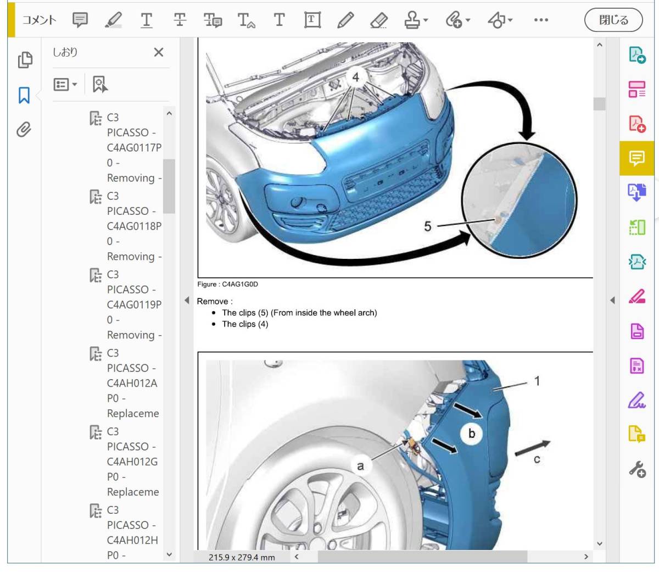
Task: Collapse the right tools pane arrow
Action: pyautogui.click(x=612, y=301)
